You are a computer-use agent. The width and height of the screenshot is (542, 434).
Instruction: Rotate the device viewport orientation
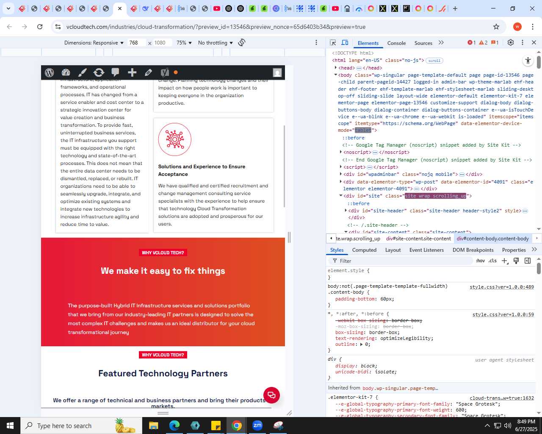point(242,42)
